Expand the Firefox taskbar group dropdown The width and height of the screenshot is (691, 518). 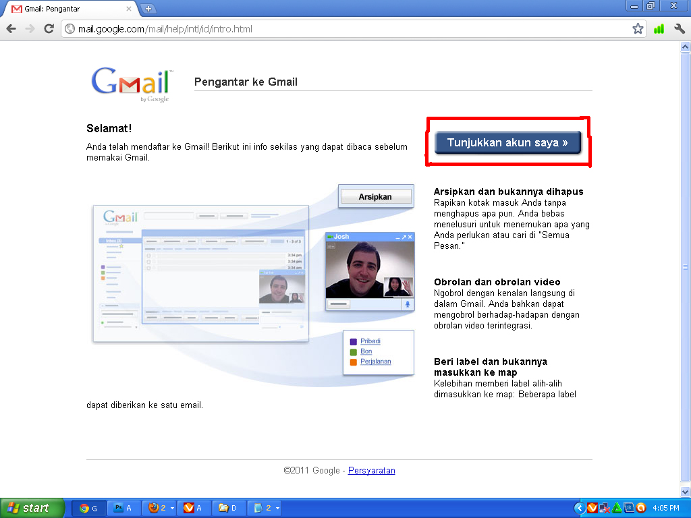click(173, 507)
